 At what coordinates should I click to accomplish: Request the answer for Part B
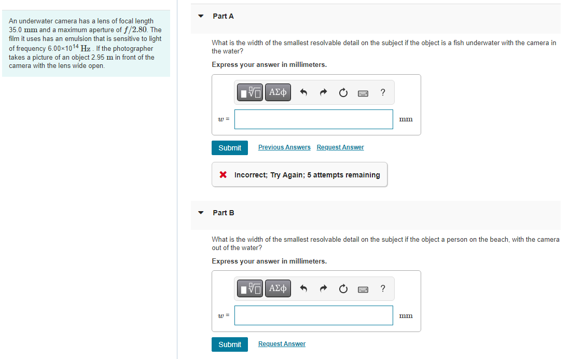[x=282, y=344]
